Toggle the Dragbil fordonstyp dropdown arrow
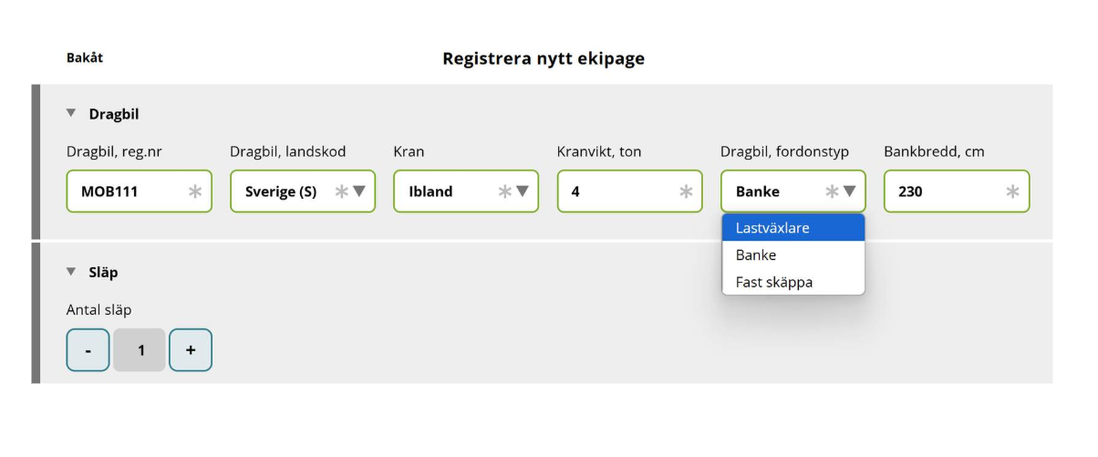The width and height of the screenshot is (1098, 457). click(849, 192)
